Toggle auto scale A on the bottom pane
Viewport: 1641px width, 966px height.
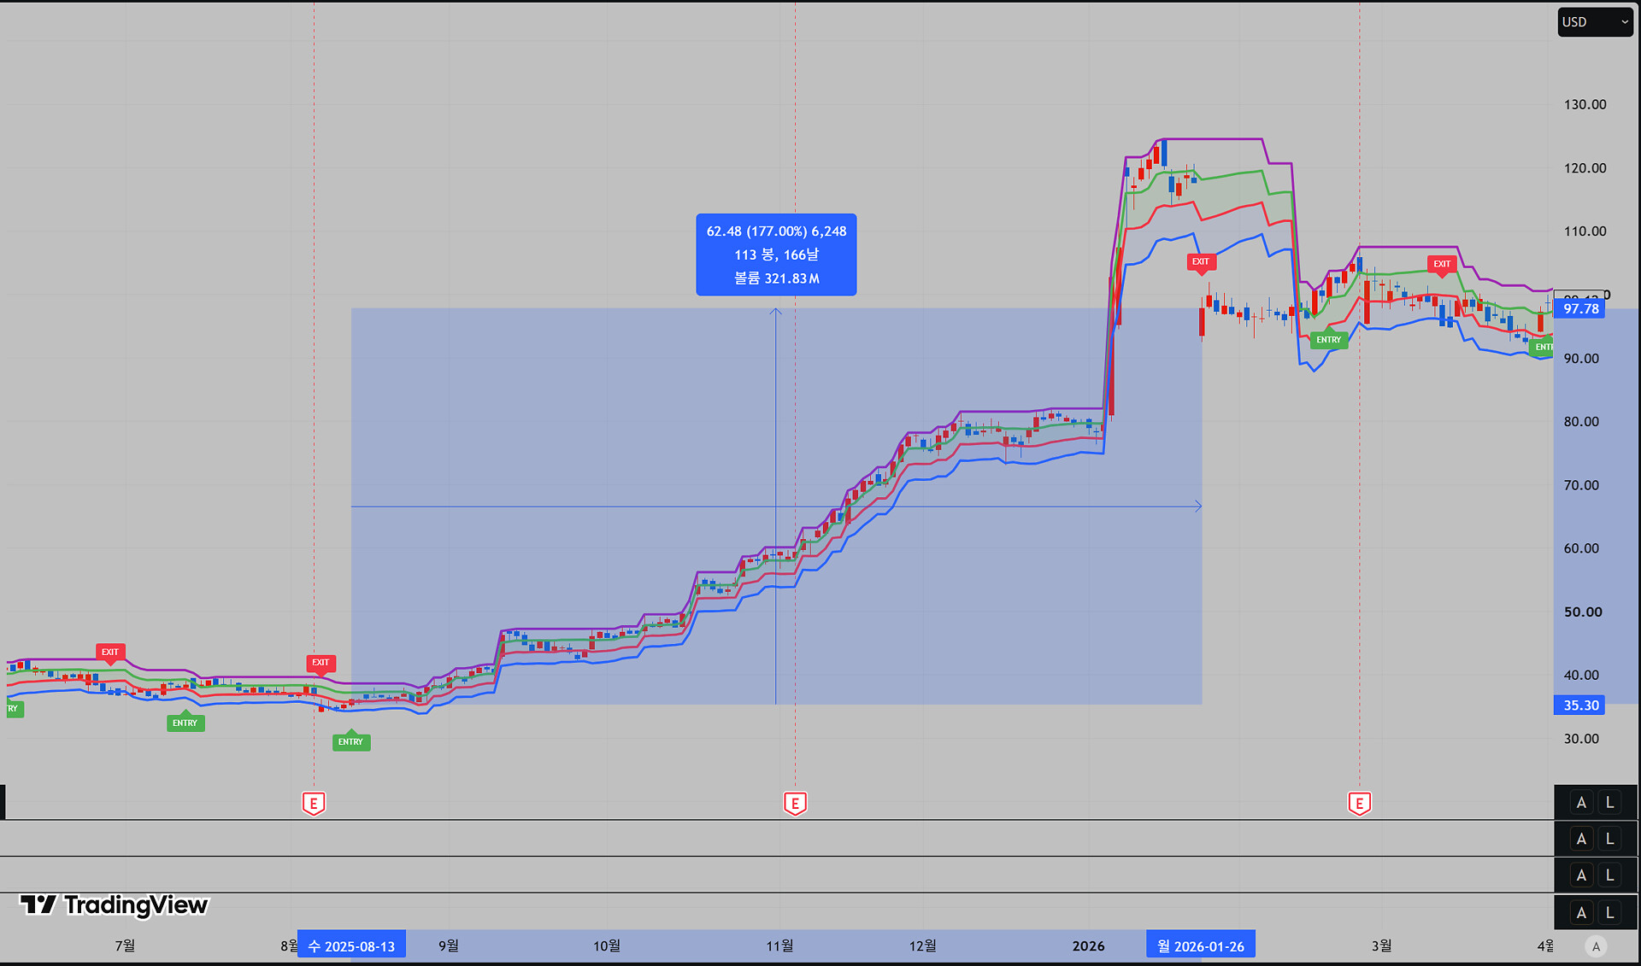tap(1581, 913)
